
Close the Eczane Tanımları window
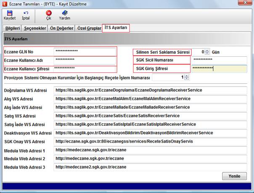245,2
